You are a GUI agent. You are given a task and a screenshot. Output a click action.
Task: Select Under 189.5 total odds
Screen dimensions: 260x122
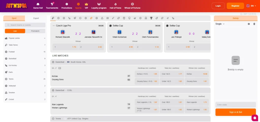pyautogui.click(x=172, y=110)
